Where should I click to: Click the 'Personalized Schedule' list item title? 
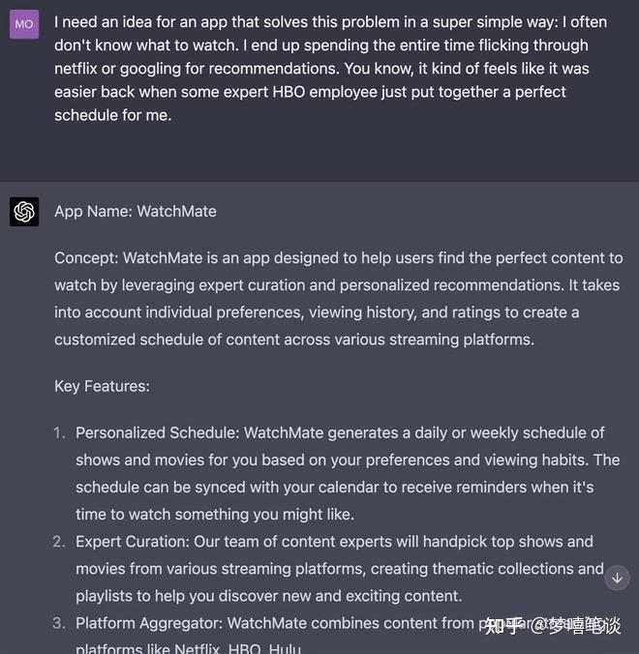pos(157,432)
